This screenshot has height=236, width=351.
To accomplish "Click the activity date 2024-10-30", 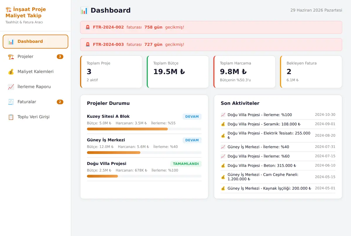I will coord(325,115).
